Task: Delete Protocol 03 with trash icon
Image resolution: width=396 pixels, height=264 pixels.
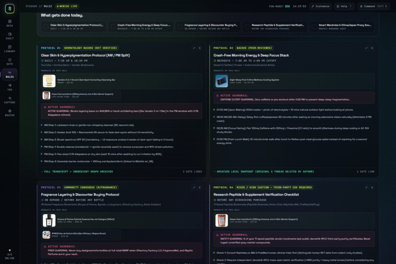Action: click(x=199, y=187)
